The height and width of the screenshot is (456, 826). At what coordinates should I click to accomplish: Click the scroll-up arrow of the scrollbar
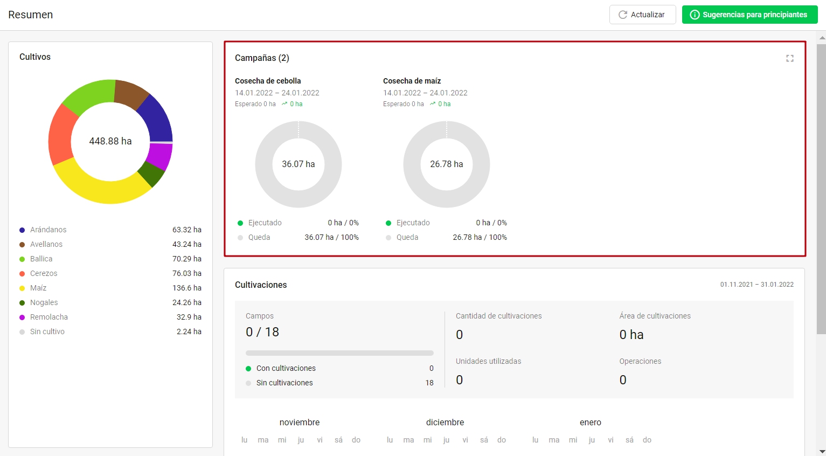click(822, 38)
